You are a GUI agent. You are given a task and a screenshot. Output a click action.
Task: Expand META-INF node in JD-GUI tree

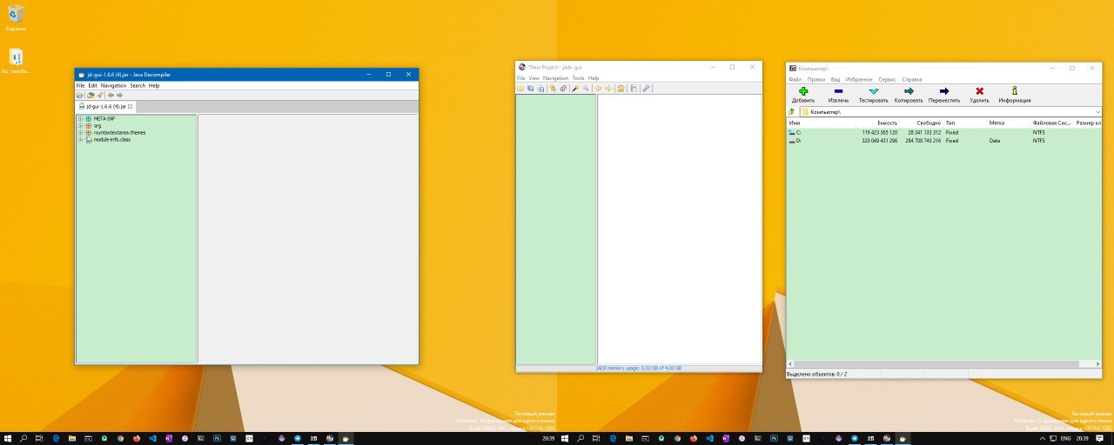click(80, 118)
